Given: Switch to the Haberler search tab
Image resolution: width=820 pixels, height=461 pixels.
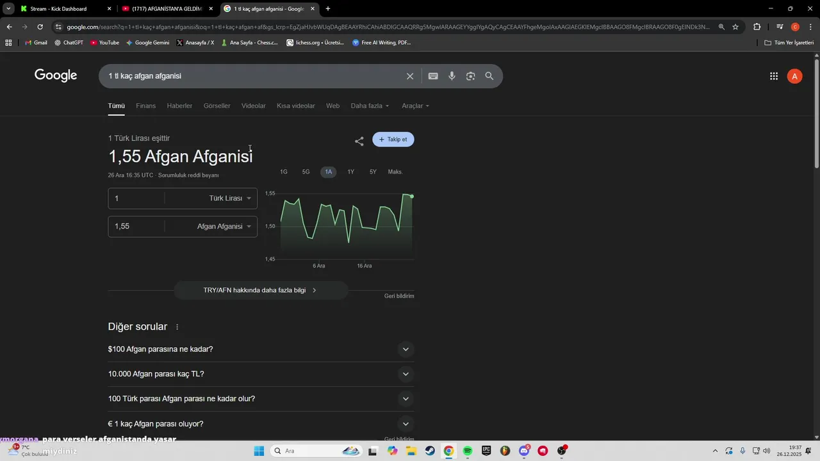Looking at the screenshot, I should coord(179,106).
